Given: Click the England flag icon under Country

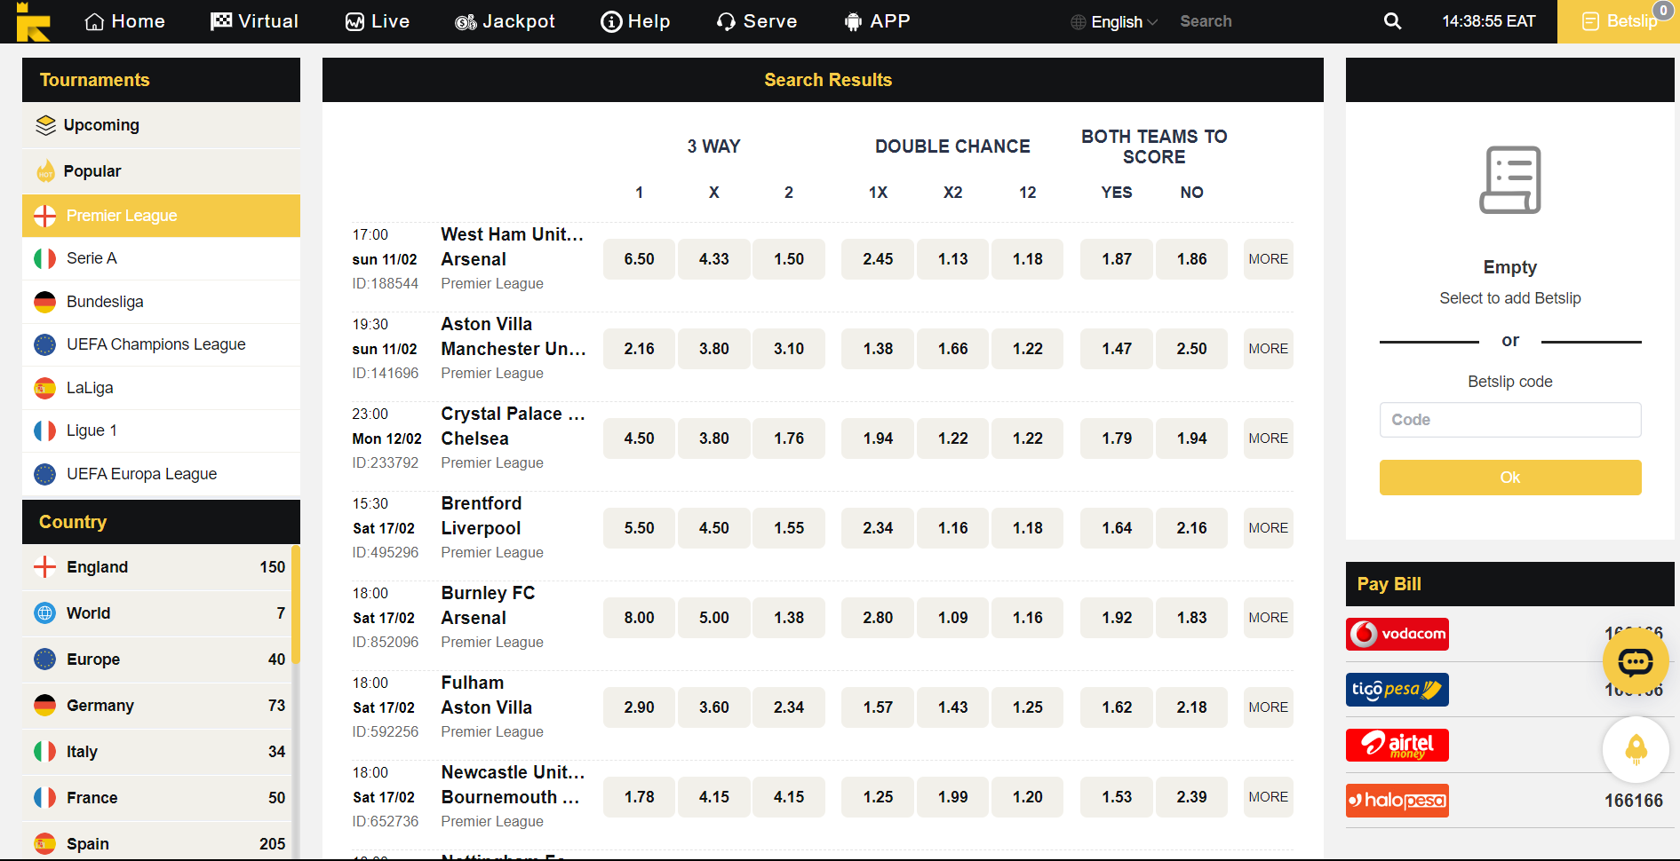Looking at the screenshot, I should 44,567.
